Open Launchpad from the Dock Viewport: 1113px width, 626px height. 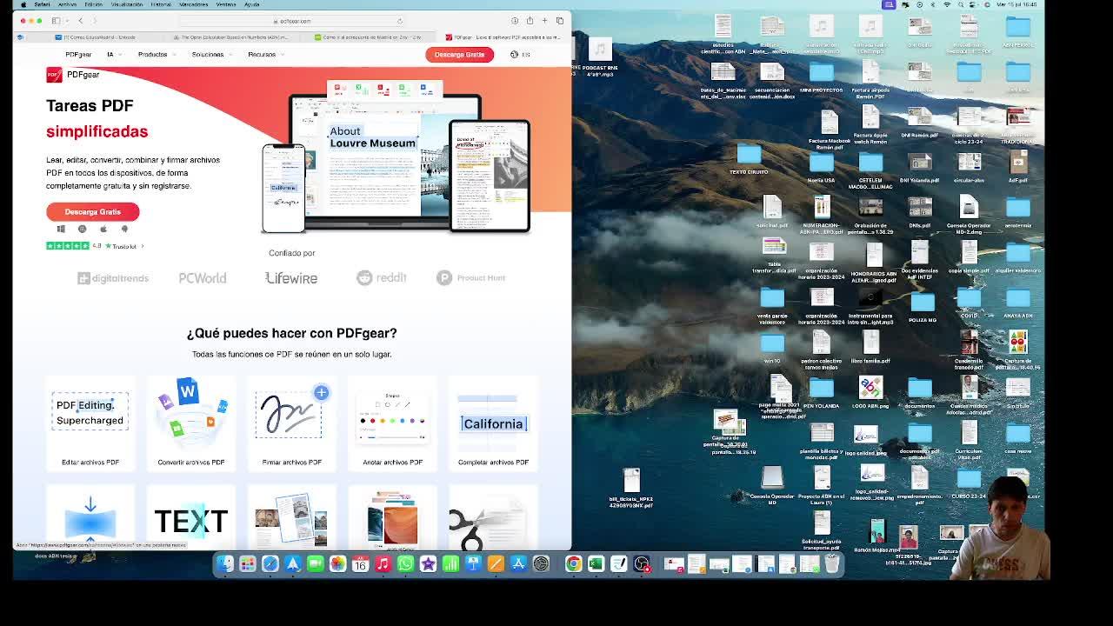(248, 564)
